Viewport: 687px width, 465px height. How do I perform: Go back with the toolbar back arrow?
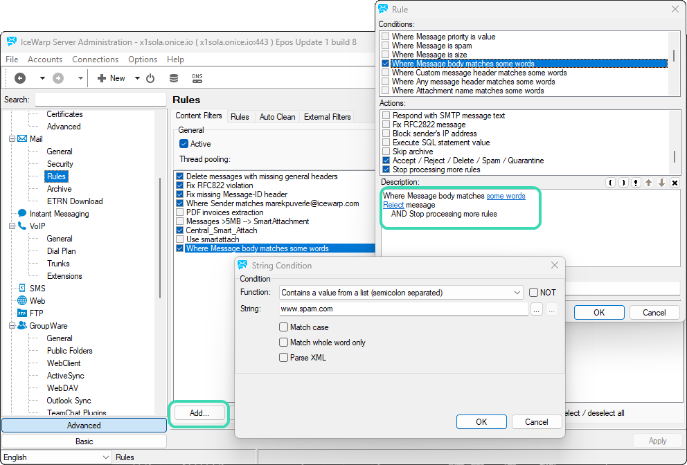click(x=20, y=78)
